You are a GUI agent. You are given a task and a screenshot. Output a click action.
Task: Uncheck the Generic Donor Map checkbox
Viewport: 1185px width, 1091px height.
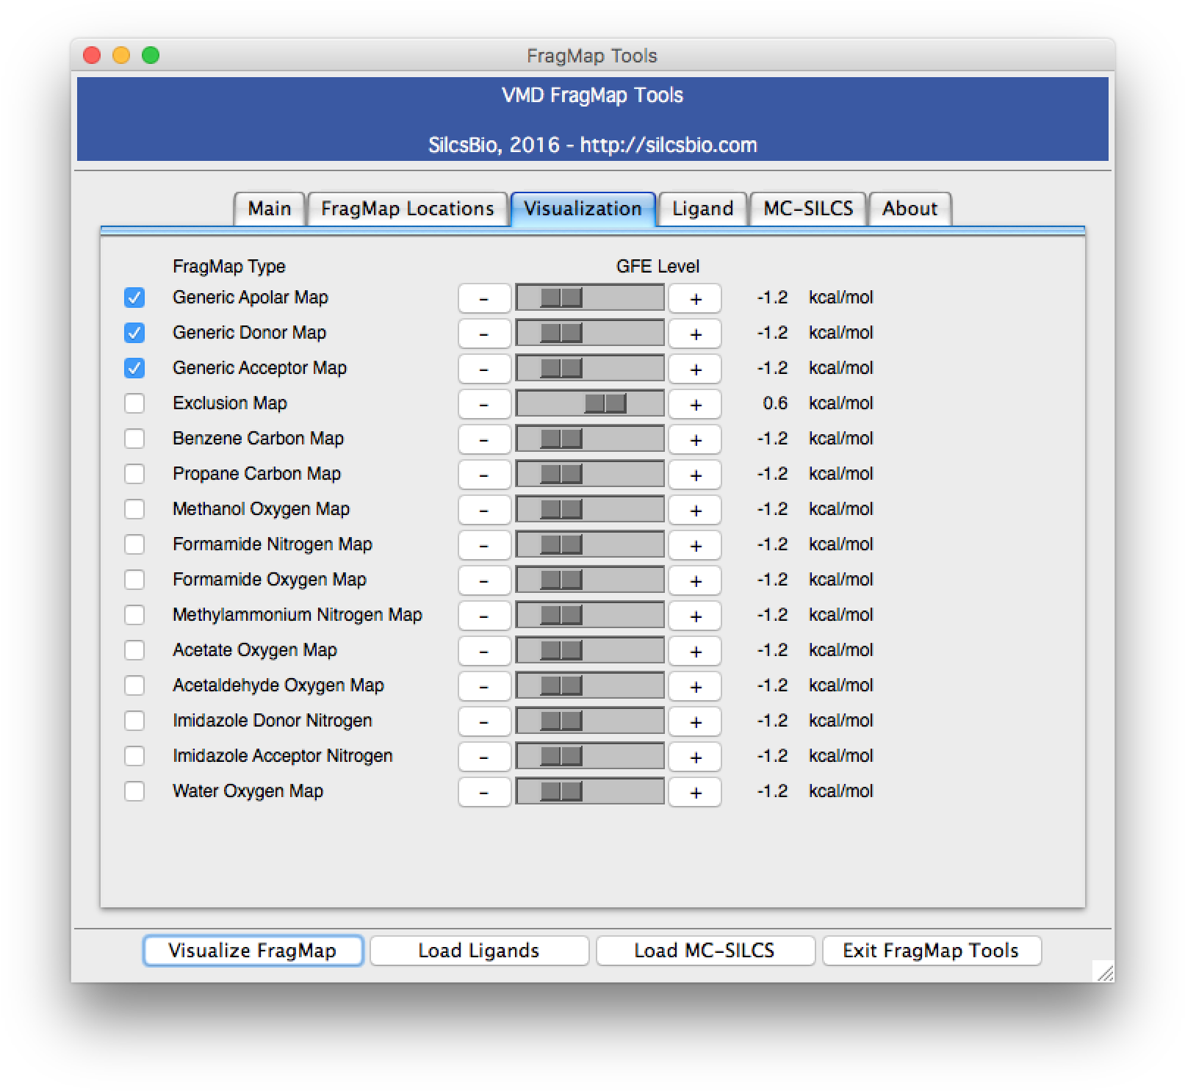(x=134, y=333)
